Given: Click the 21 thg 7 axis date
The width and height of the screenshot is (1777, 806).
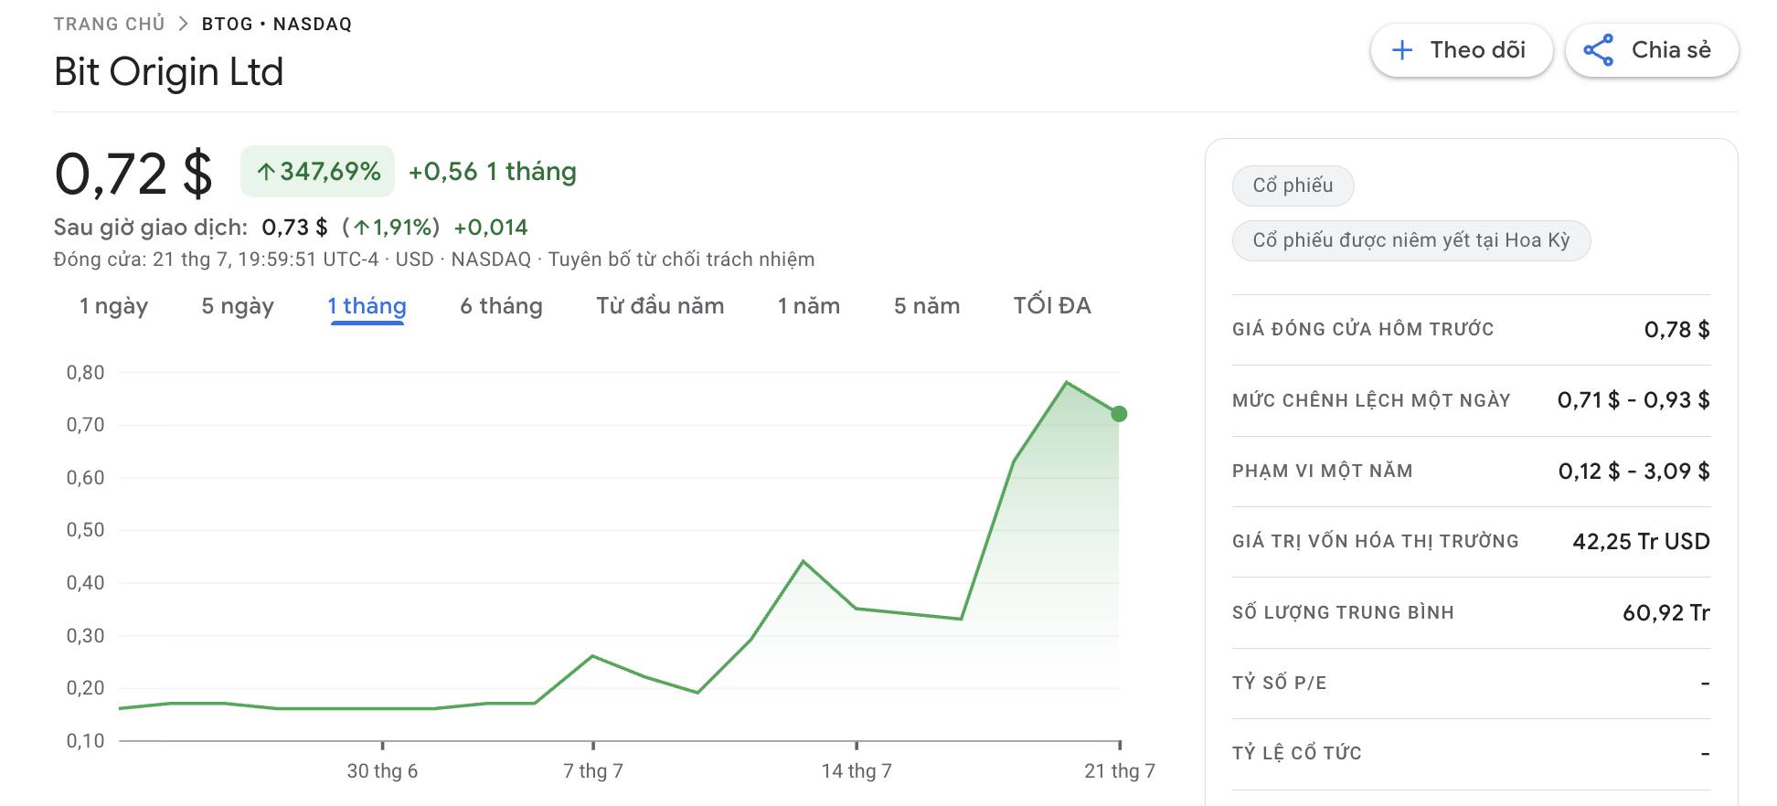Looking at the screenshot, I should point(1120,771).
